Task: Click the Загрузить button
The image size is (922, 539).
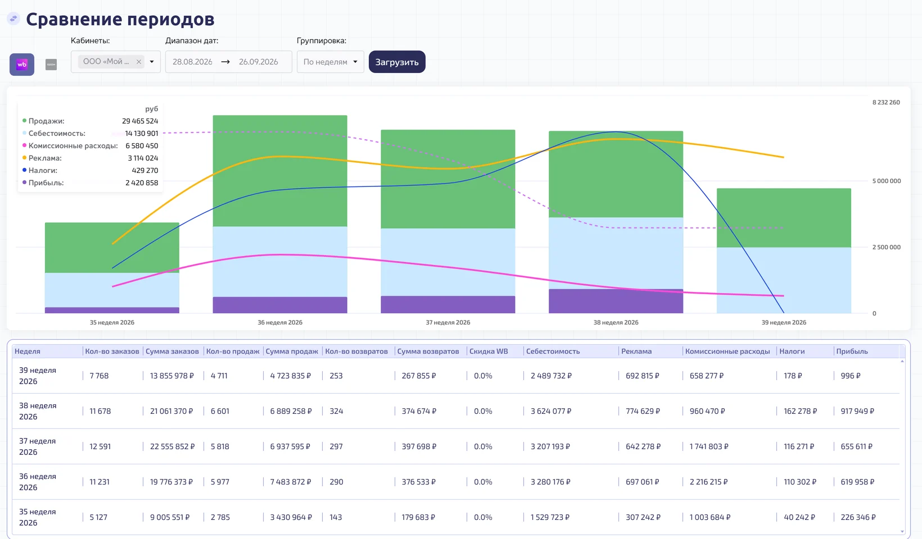Action: tap(397, 62)
